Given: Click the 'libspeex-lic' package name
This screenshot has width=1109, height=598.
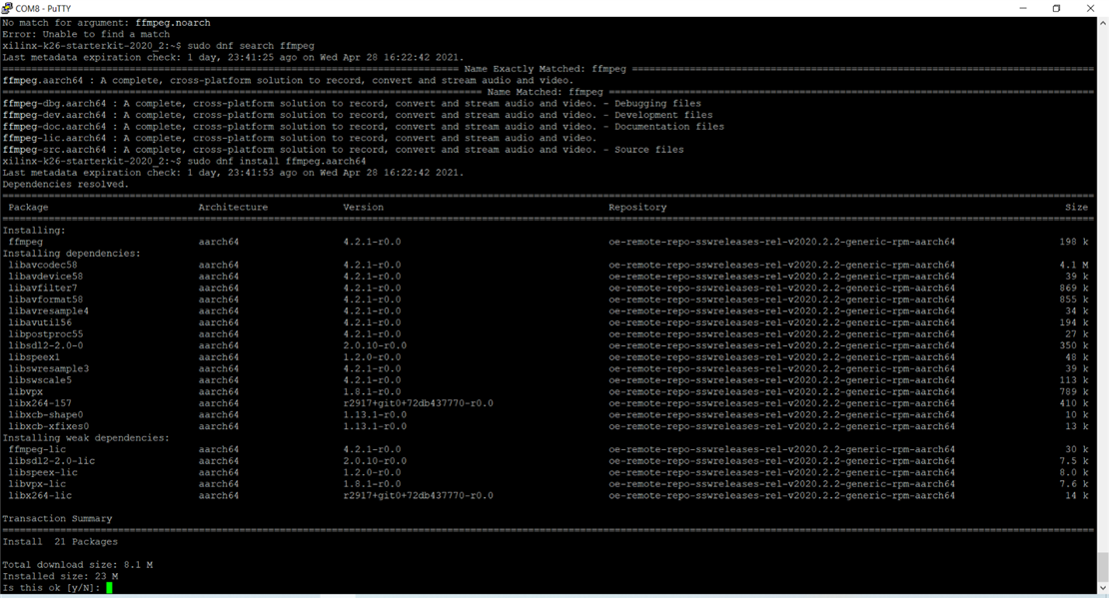Looking at the screenshot, I should coord(43,473).
